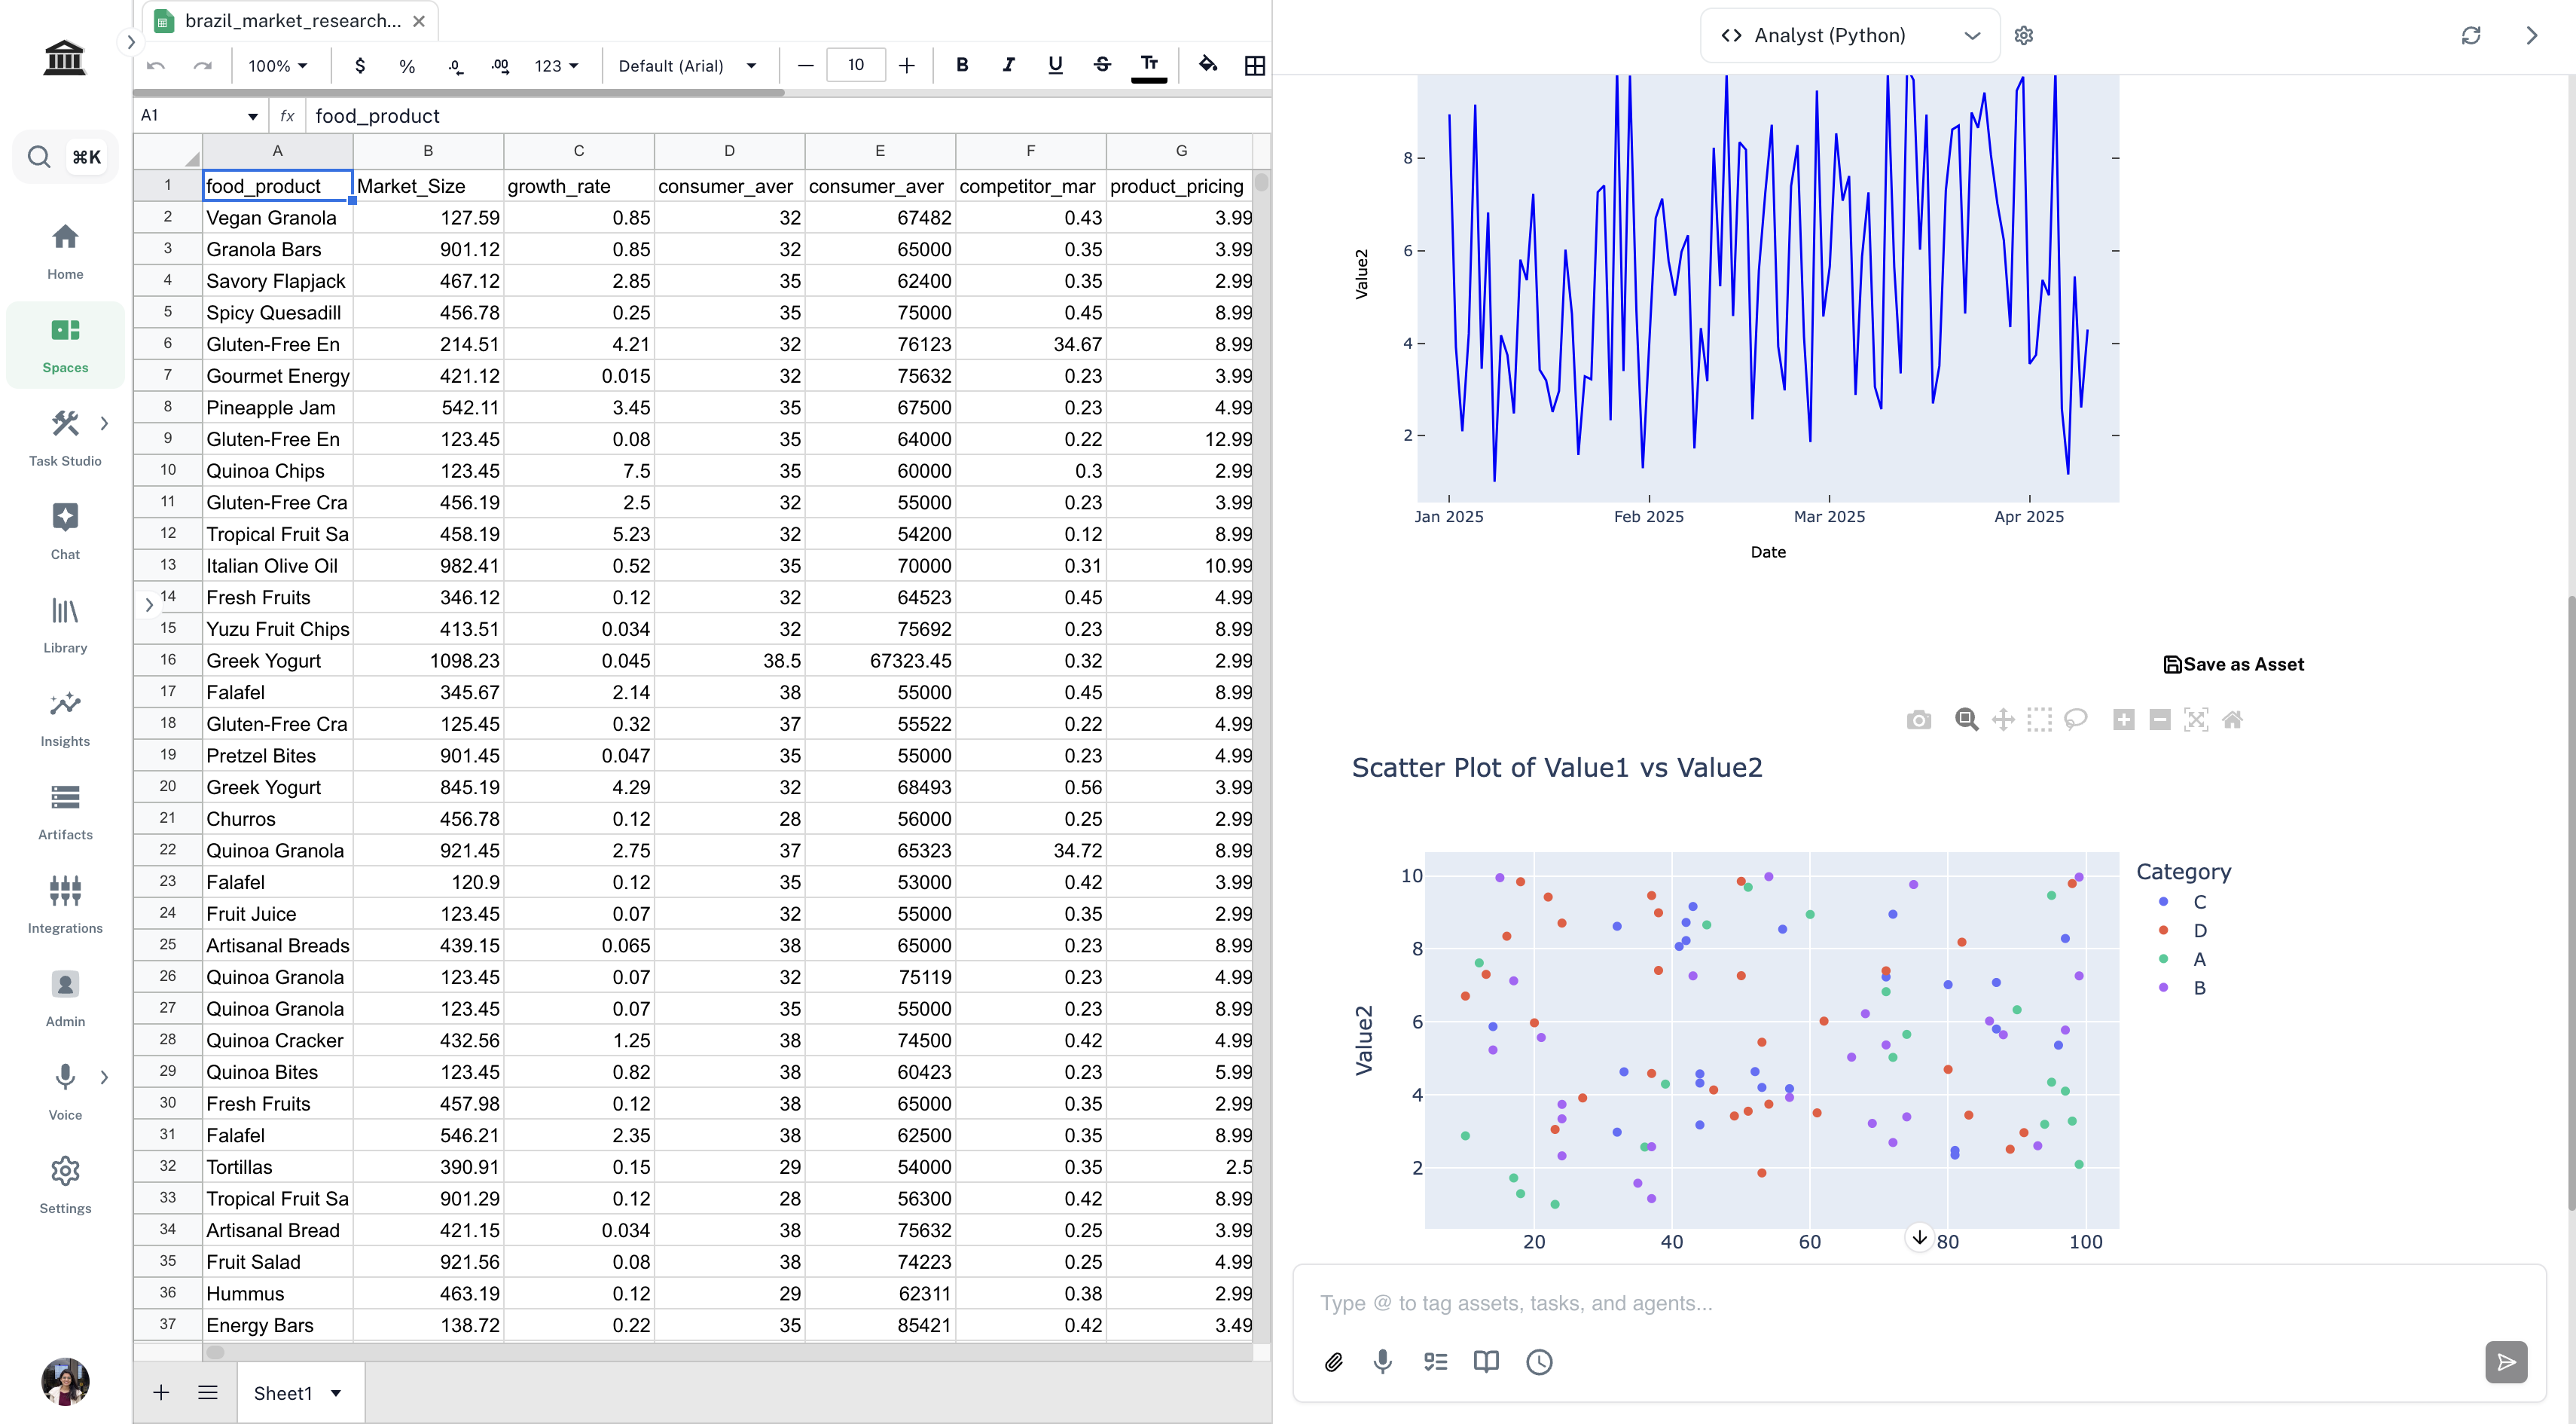Toggle bold formatting
Image resolution: width=2576 pixels, height=1424 pixels.
(x=962, y=65)
